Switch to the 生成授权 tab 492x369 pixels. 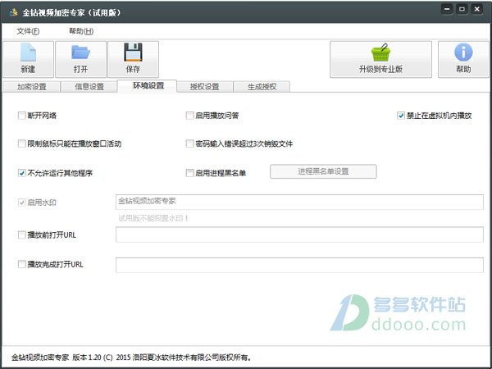point(262,87)
